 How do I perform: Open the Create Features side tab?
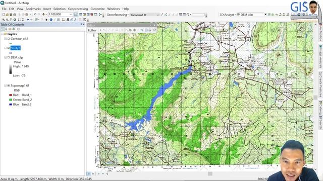(320, 84)
